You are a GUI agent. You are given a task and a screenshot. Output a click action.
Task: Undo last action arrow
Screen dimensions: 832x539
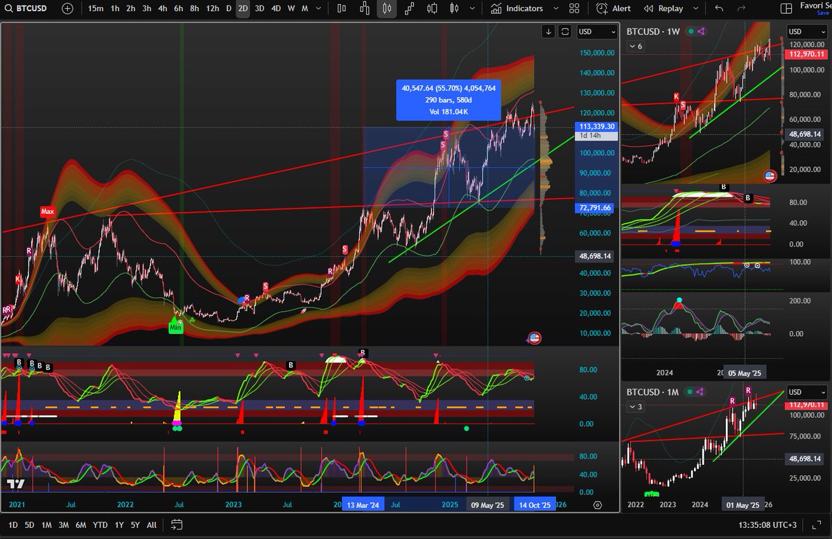(x=719, y=8)
